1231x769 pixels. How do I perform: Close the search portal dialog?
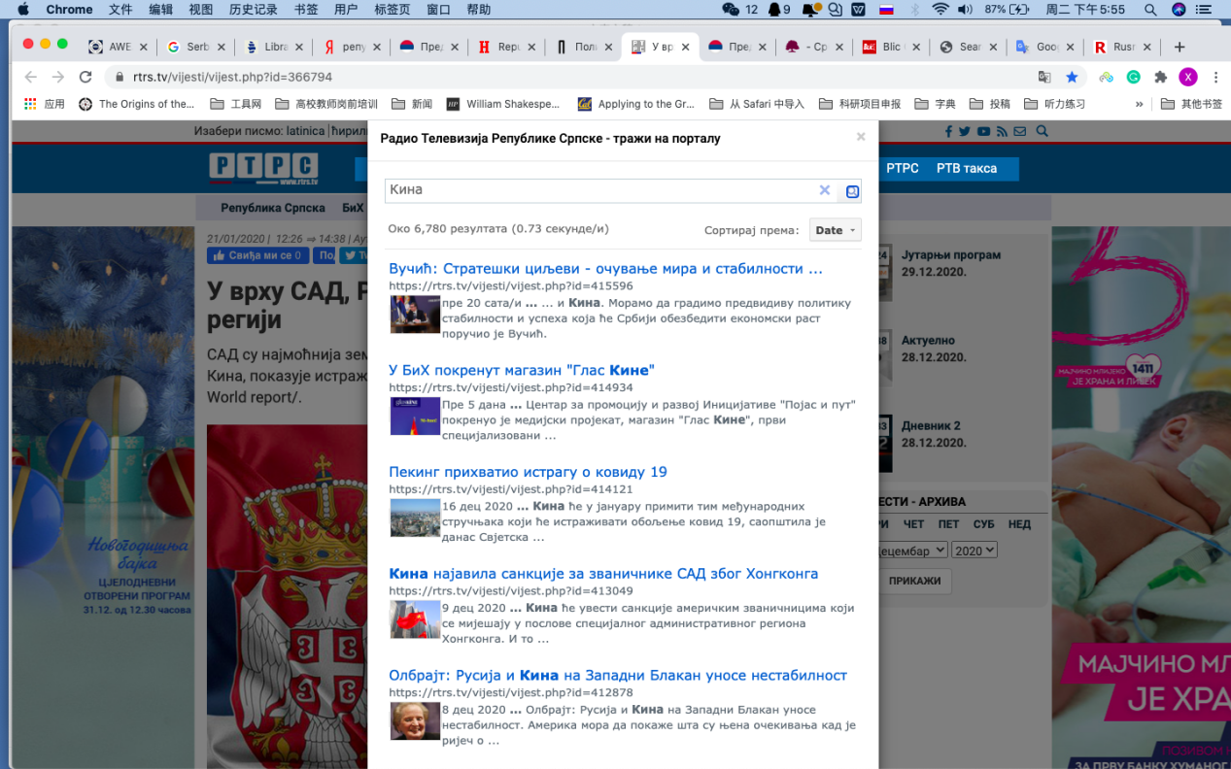coord(860,137)
